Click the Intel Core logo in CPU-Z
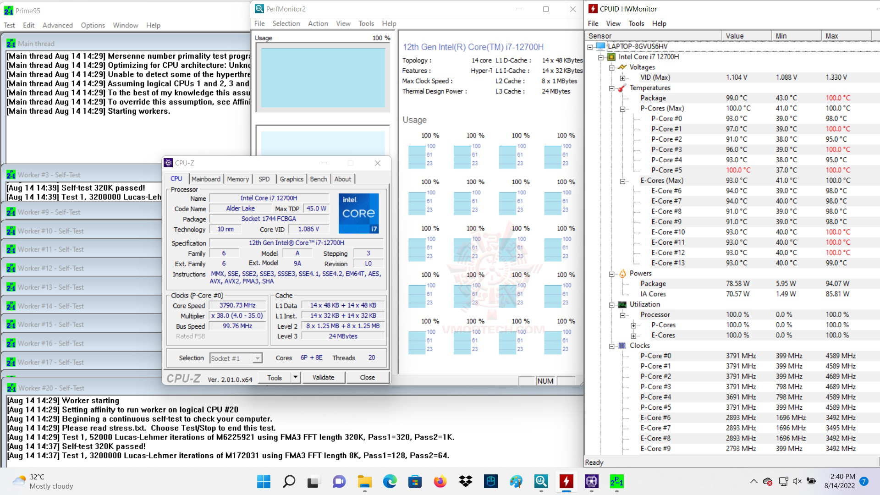 [359, 213]
